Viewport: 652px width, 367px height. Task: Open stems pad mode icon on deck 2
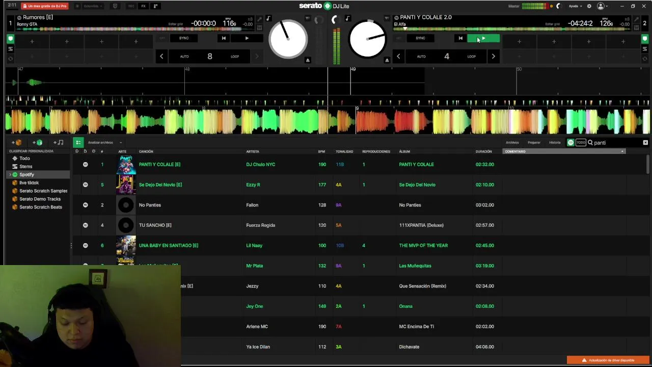[x=644, y=49]
